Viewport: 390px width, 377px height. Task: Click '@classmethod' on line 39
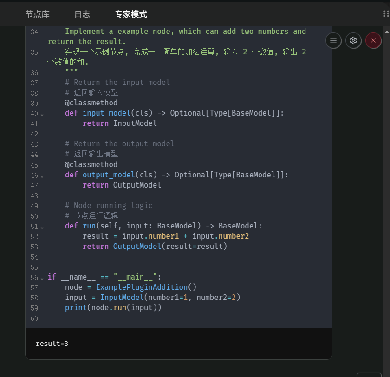[91, 103]
